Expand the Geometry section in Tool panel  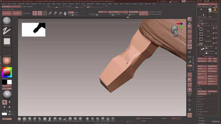click(201, 118)
